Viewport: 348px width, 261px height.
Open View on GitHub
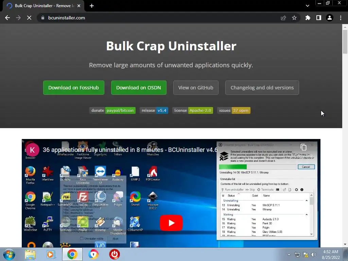click(x=196, y=88)
